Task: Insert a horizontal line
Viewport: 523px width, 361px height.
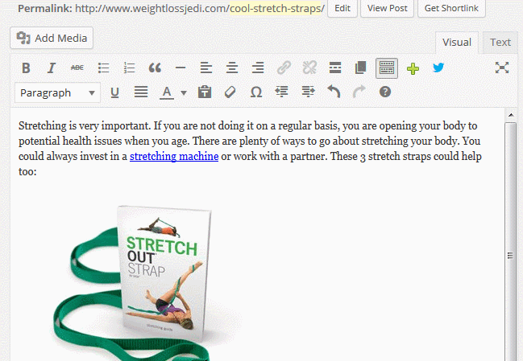Action: (x=181, y=68)
